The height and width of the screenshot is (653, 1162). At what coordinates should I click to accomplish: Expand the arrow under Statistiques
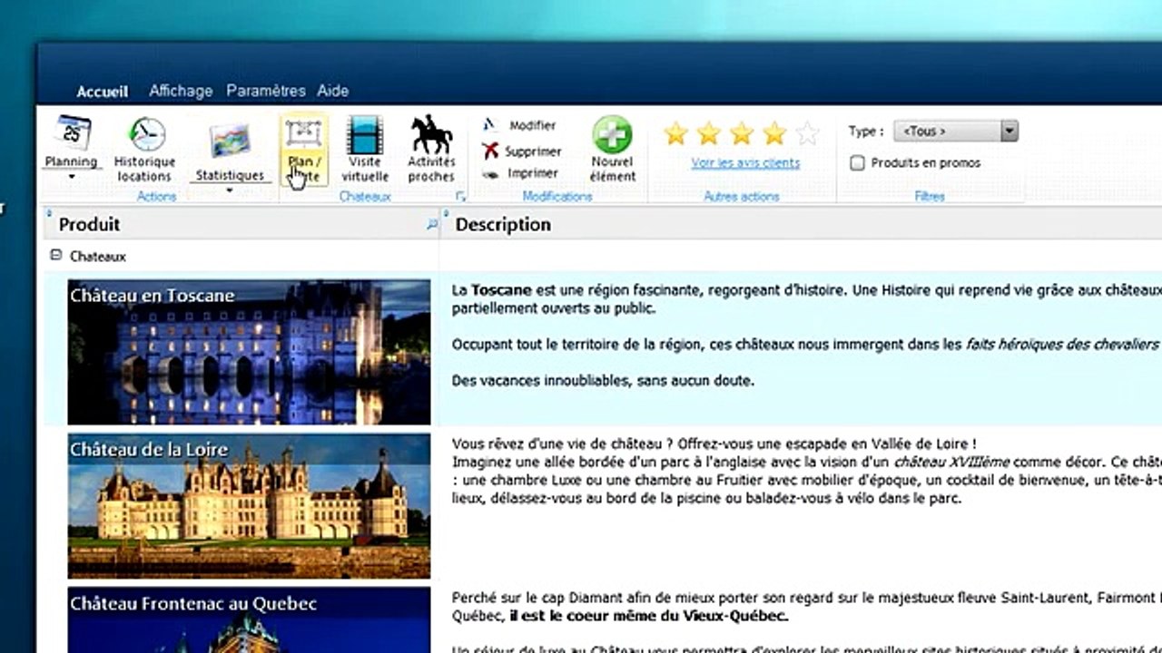pyautogui.click(x=230, y=190)
